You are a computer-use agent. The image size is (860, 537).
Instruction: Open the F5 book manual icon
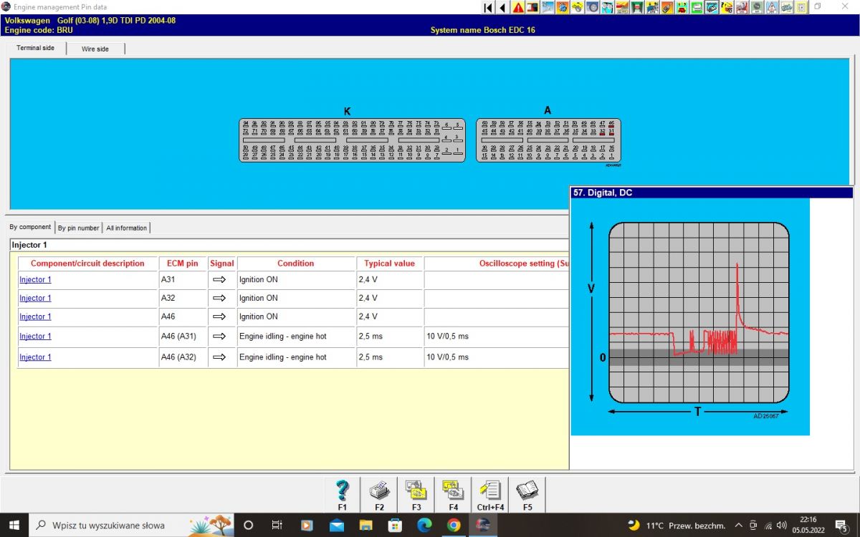527,490
